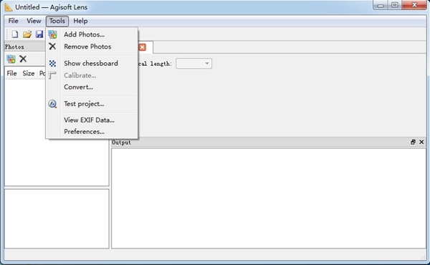The height and width of the screenshot is (265, 430).
Task: Click inside the Output text area
Action: click(269, 198)
